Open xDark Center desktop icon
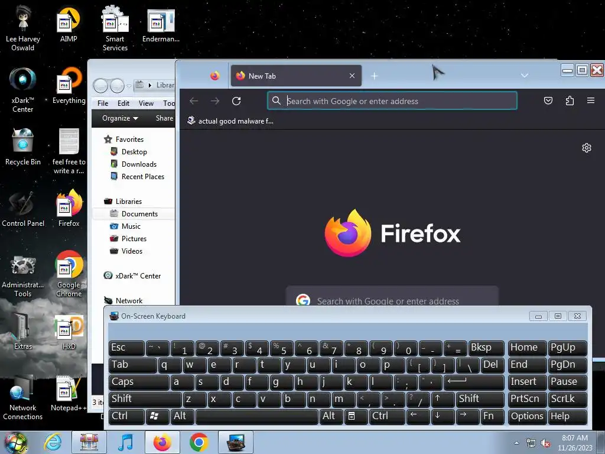The image size is (605, 454). click(23, 90)
